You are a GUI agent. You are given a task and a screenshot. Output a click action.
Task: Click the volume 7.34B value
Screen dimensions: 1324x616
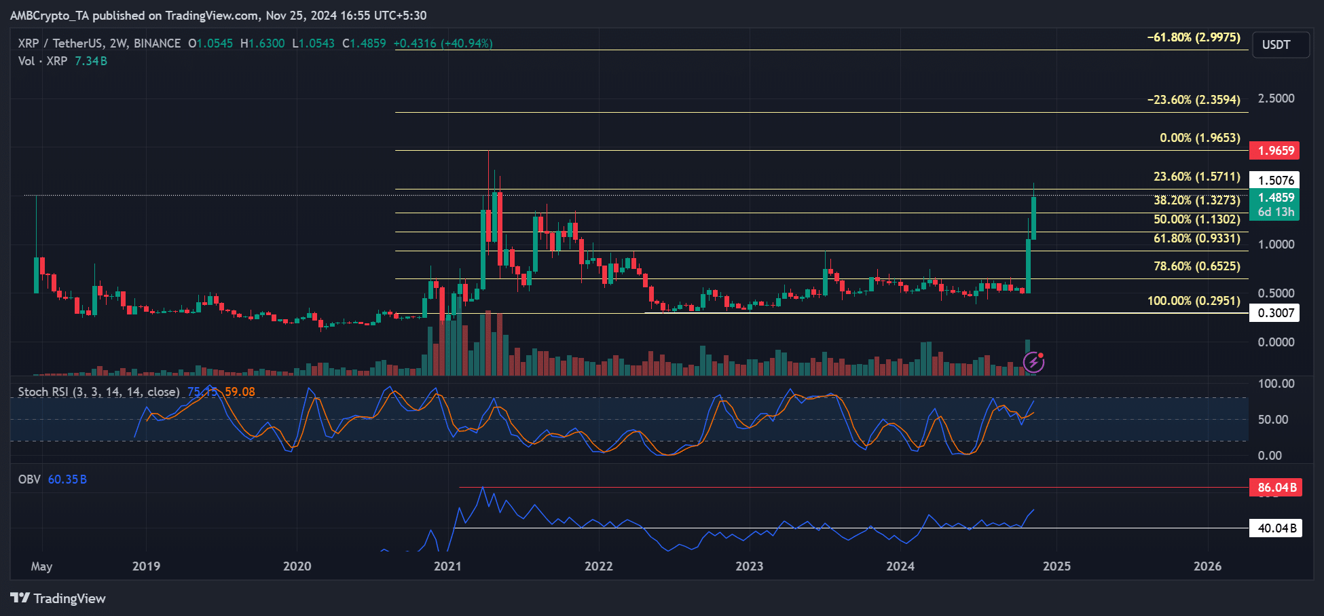(91, 61)
